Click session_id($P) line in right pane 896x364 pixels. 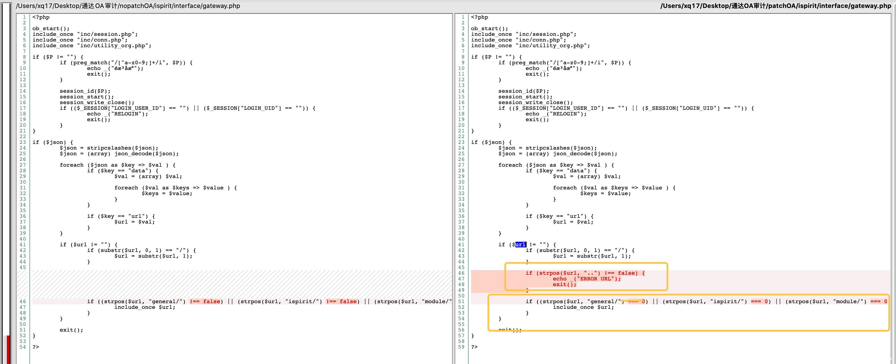(x=523, y=91)
